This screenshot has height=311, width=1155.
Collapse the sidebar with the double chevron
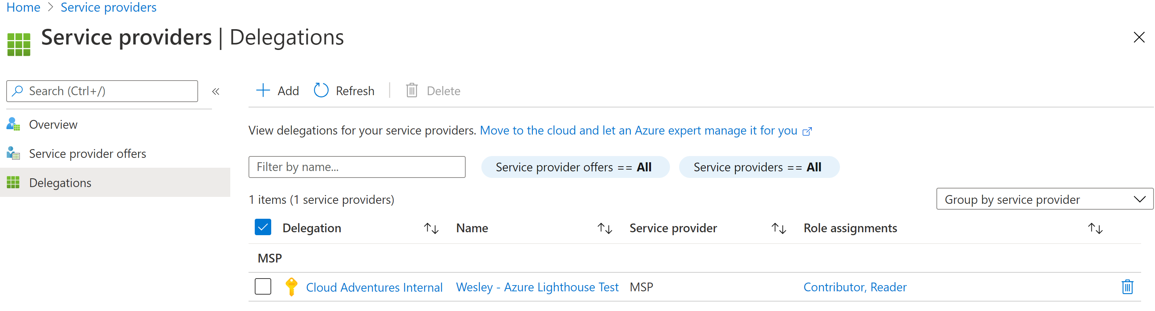216,91
